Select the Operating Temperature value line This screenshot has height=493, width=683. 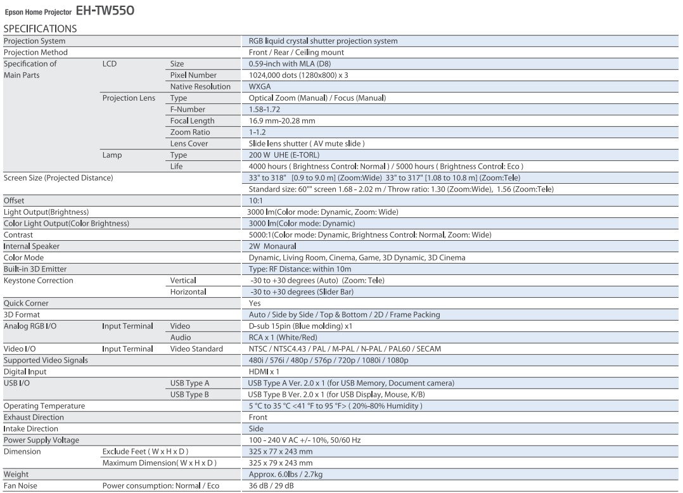pos(335,406)
